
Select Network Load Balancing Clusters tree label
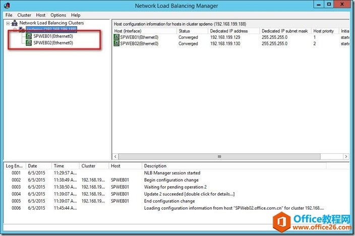click(x=51, y=23)
